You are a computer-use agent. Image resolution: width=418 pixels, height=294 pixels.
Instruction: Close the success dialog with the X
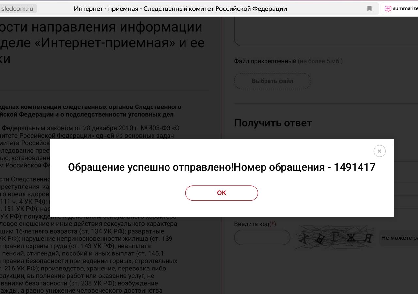[379, 151]
